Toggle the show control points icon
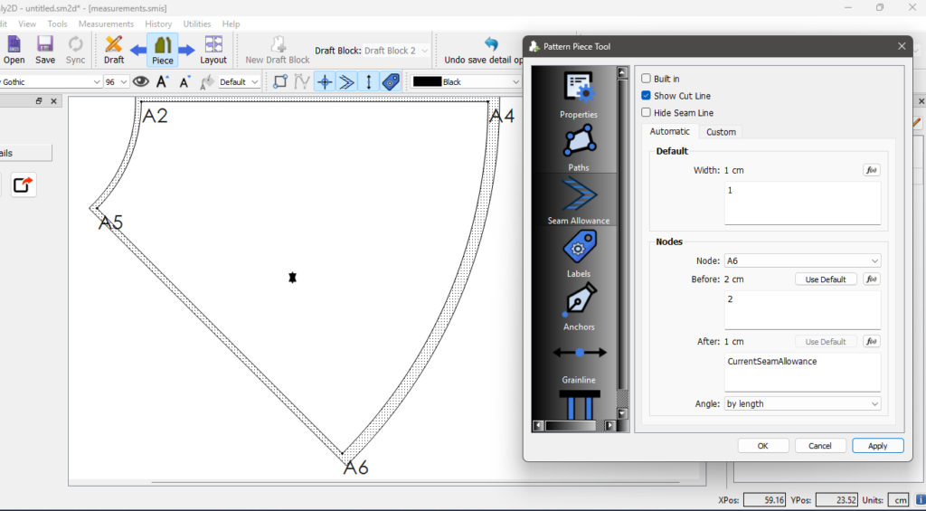Viewport: 926px width, 511px height. [x=280, y=81]
